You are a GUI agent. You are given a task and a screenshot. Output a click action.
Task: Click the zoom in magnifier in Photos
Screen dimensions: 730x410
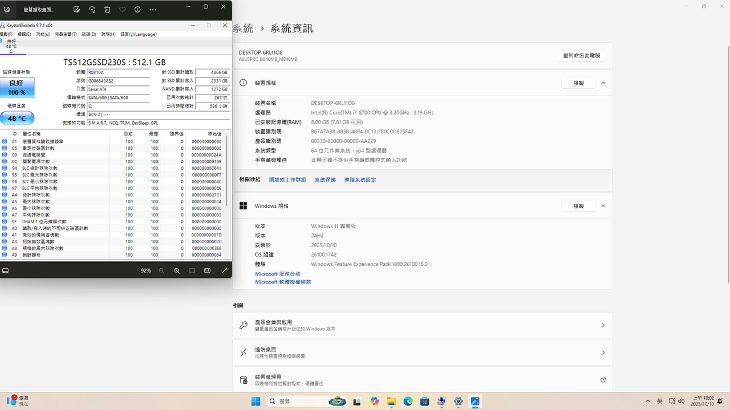click(x=177, y=270)
